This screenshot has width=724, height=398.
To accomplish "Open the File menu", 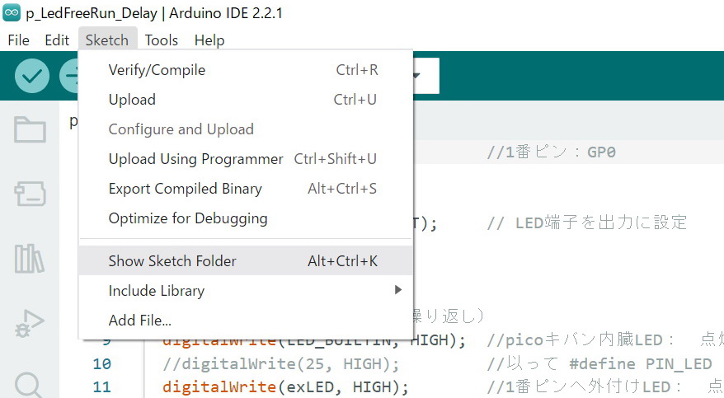I will [x=18, y=40].
